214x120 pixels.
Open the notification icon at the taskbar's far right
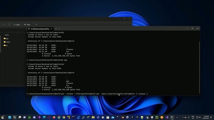click(x=211, y=117)
